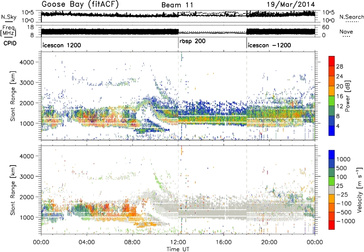Viewport: 364px width, 252px height.
Task: Click the '-1000' tick on Velocity colorbar
Action: tap(345, 221)
